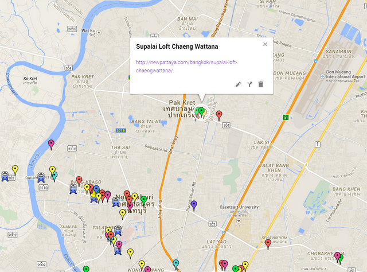
Task: Click the green highway 31 shield
Action: coord(286,117)
